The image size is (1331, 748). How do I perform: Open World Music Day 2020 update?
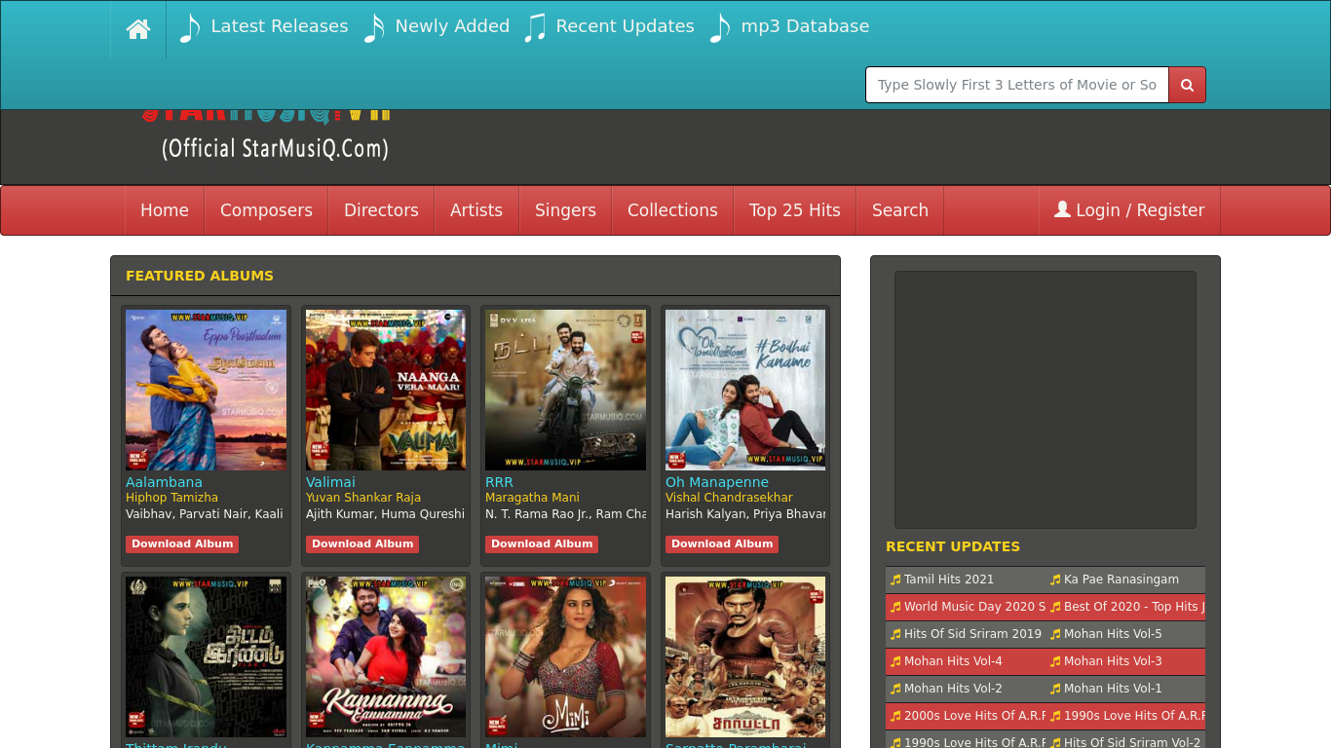(x=974, y=607)
